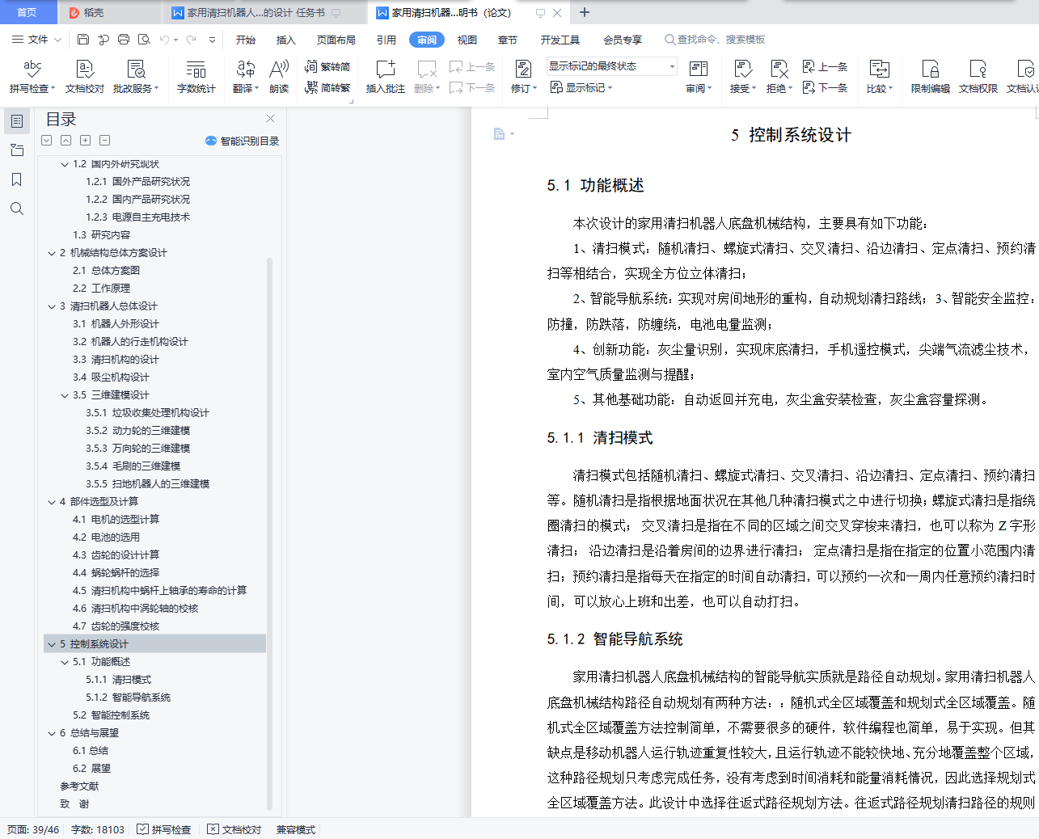This screenshot has width=1039, height=839.
Task: Click the magnifier search icon in left sidebar
Action: coord(16,209)
